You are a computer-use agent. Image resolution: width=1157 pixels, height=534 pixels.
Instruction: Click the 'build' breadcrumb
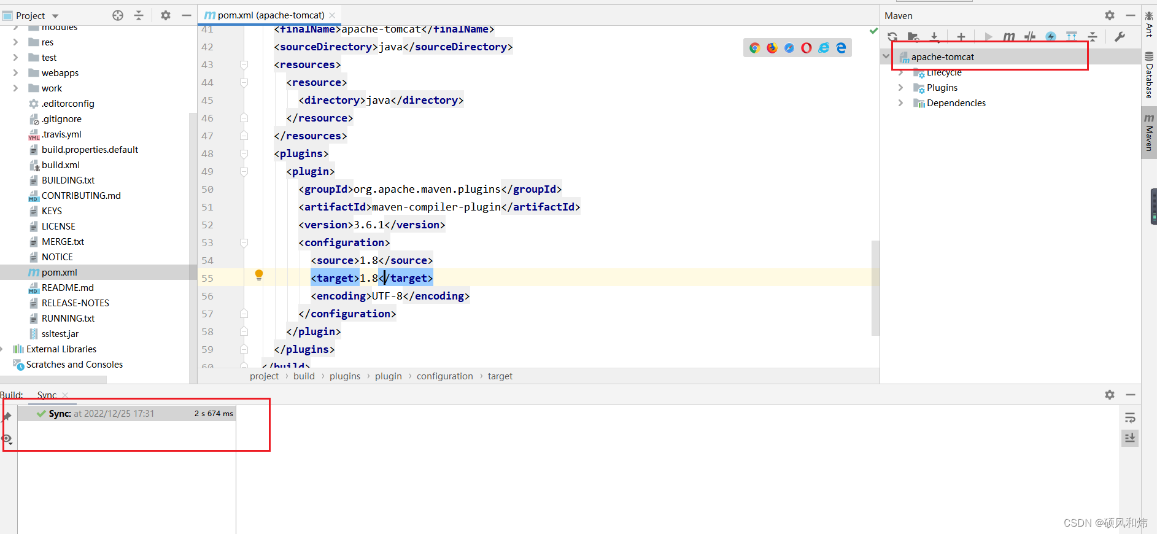[x=304, y=376]
